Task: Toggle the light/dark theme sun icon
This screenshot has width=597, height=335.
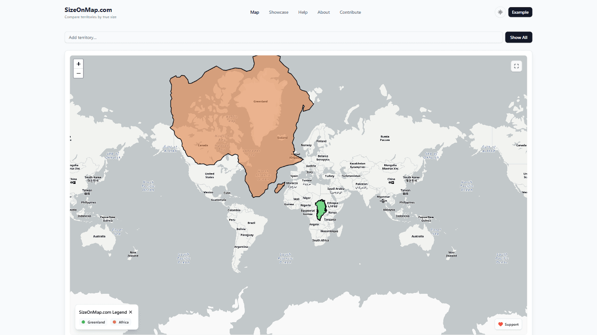Action: pyautogui.click(x=500, y=12)
